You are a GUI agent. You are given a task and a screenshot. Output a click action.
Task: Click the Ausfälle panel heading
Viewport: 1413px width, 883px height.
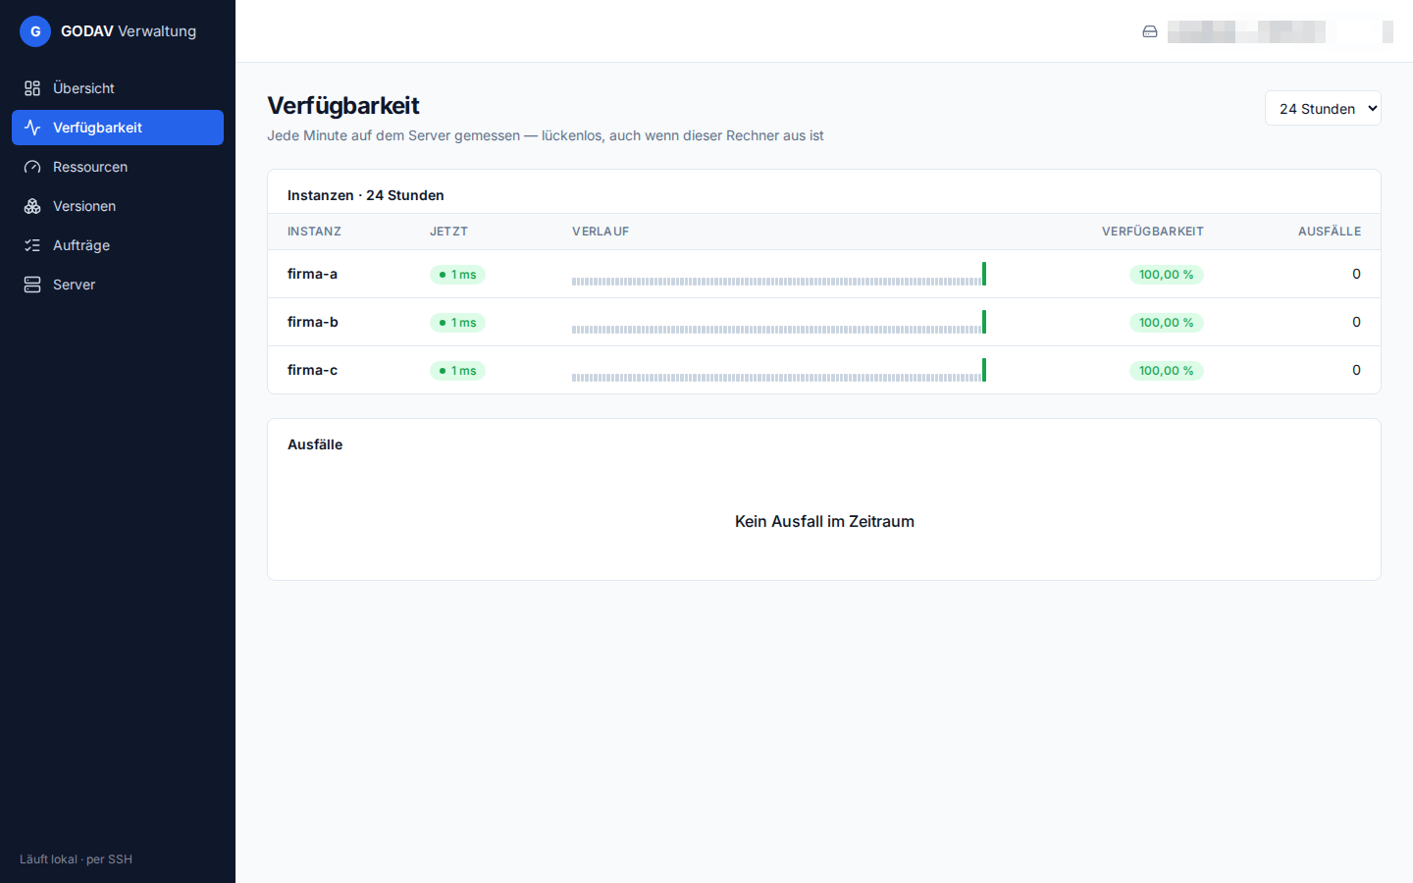[315, 444]
